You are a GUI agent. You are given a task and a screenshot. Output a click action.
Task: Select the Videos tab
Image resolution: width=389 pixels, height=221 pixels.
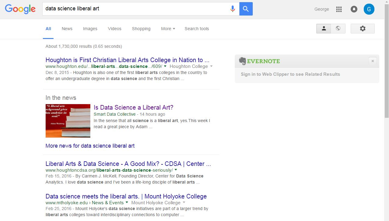tap(114, 29)
